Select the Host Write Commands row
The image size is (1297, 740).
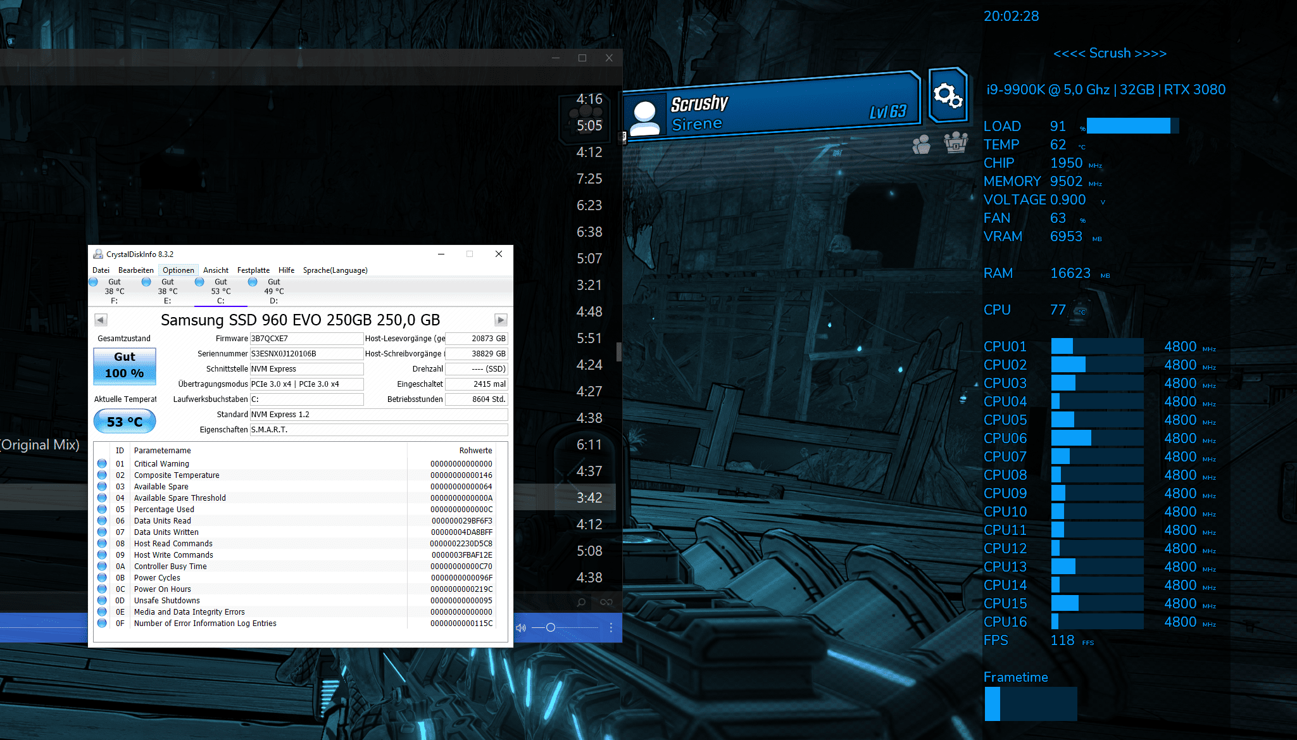(295, 555)
